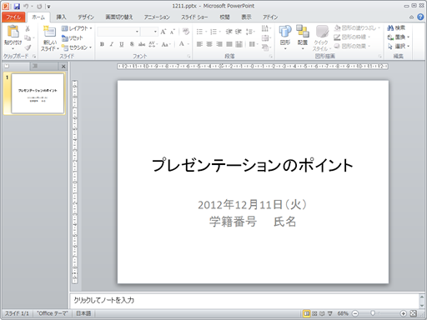This screenshot has height=320, width=427.
Task: Open the Select (選択) dropdown
Action: (x=398, y=46)
